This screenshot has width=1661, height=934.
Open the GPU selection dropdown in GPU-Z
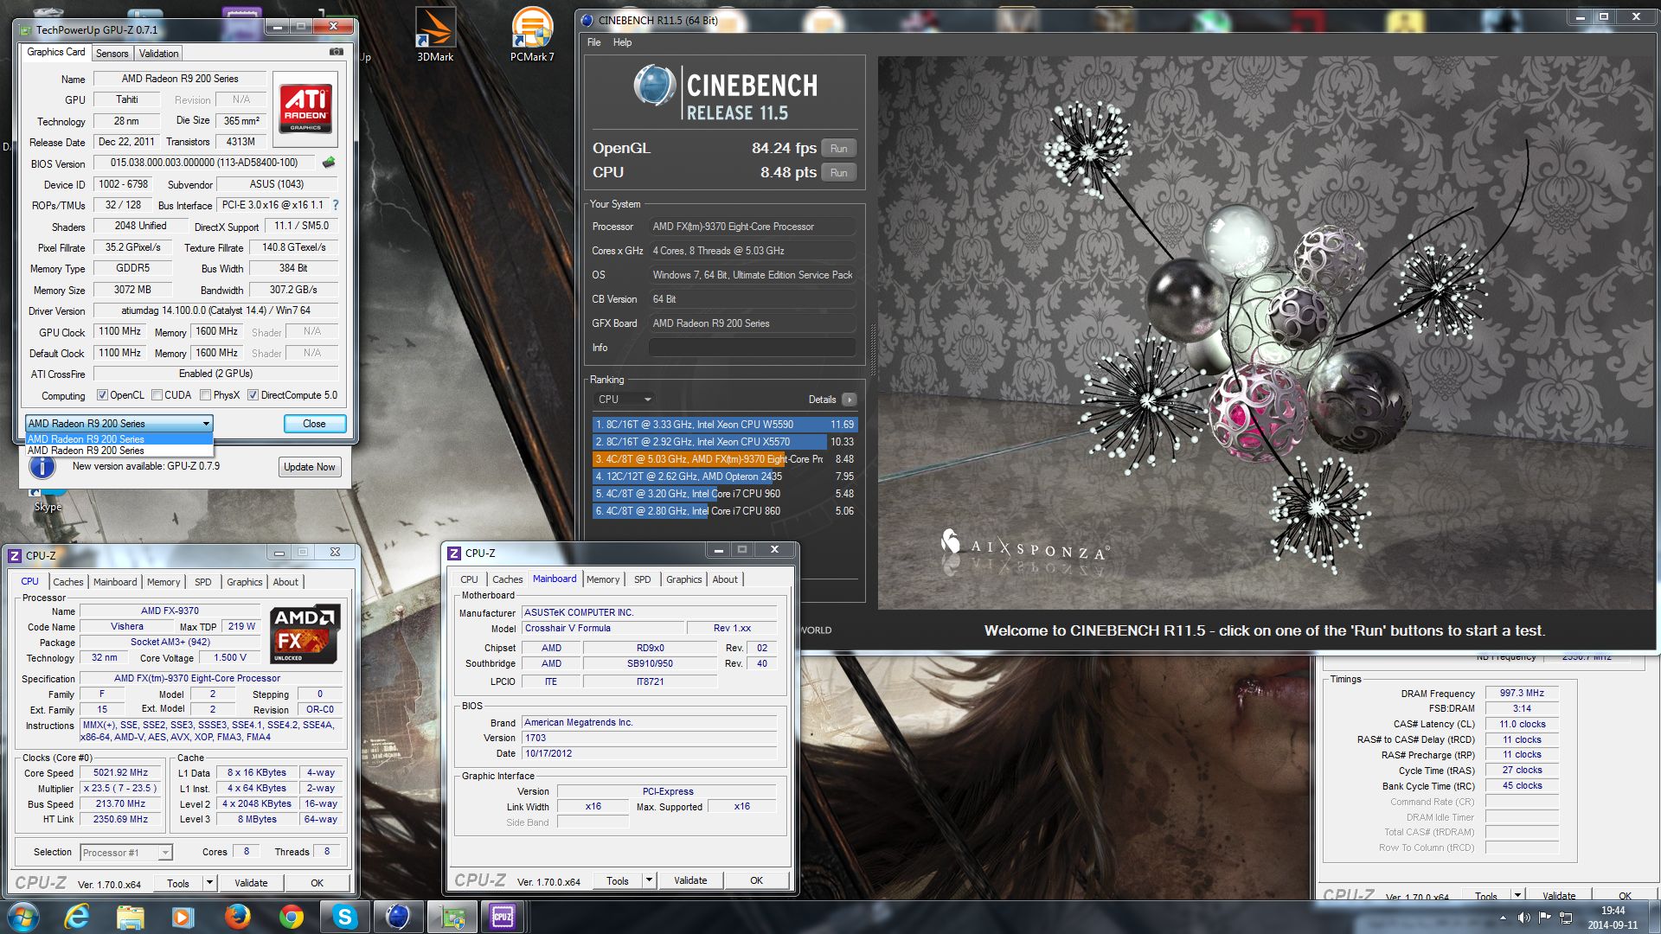119,424
